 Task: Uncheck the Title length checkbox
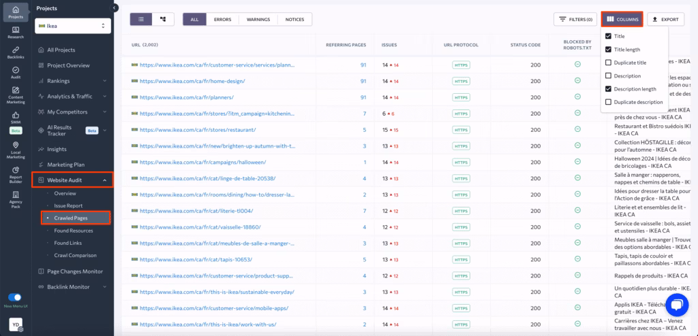click(x=609, y=50)
